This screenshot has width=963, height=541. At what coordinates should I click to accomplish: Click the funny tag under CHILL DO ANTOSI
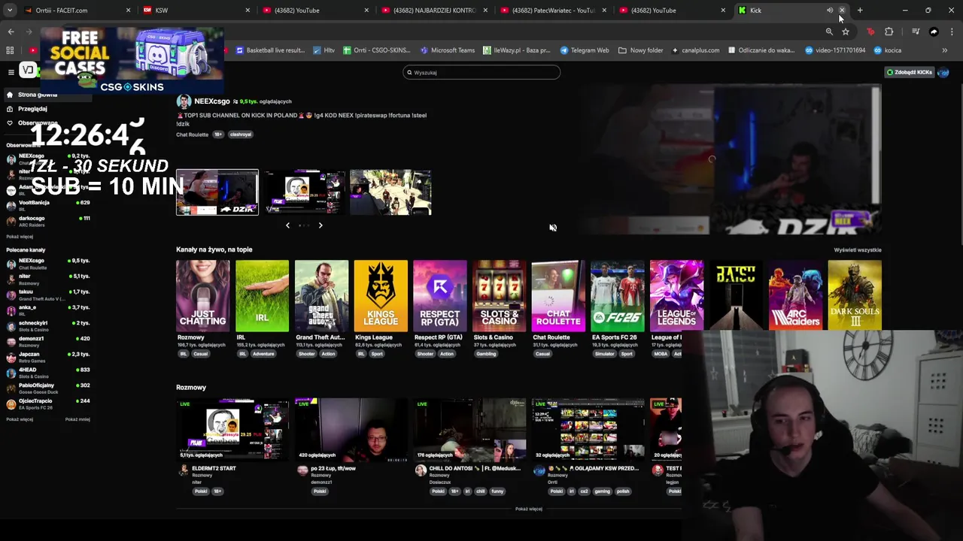(497, 491)
